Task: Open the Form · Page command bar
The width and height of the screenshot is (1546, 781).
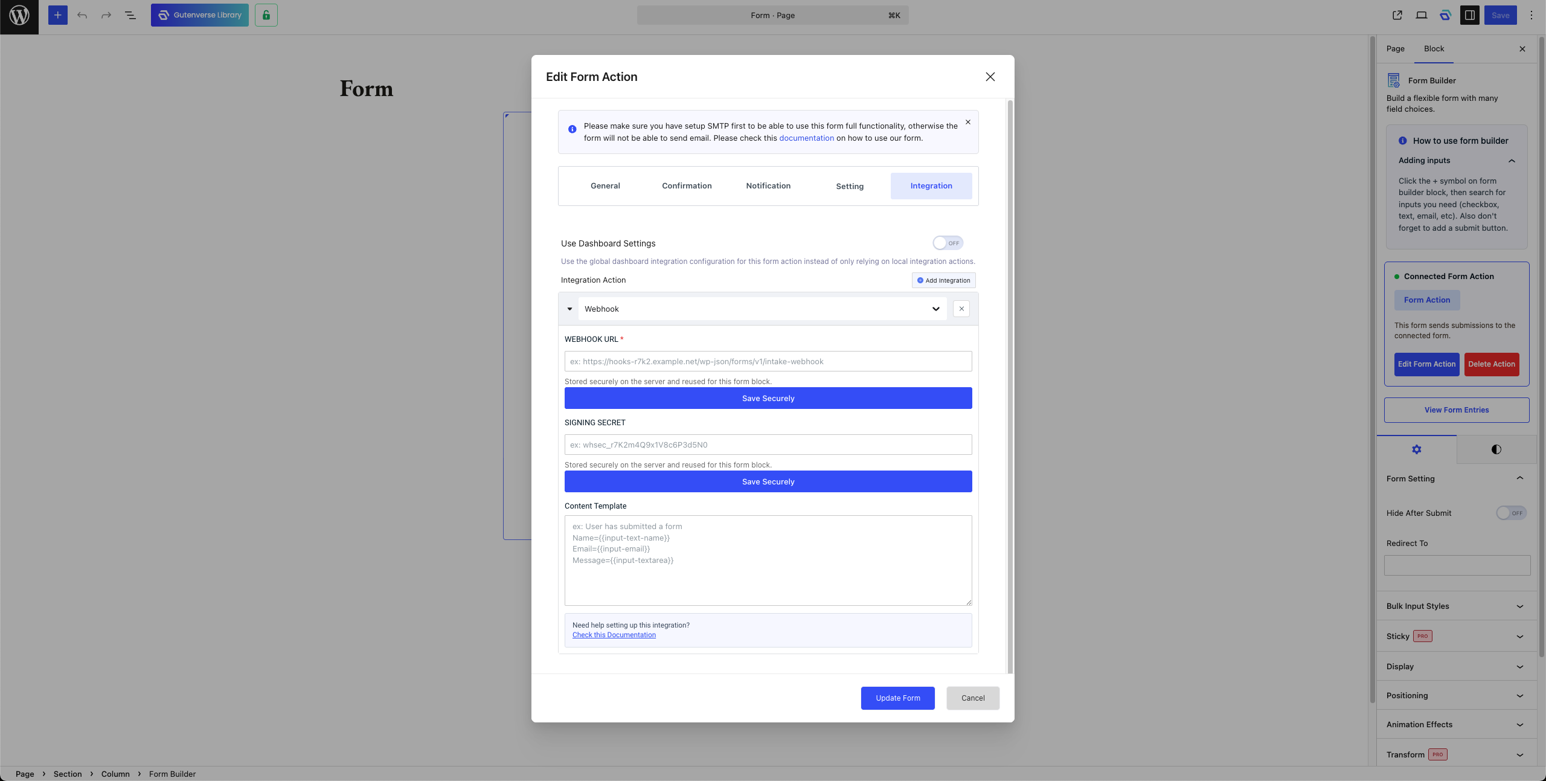Action: (773, 15)
